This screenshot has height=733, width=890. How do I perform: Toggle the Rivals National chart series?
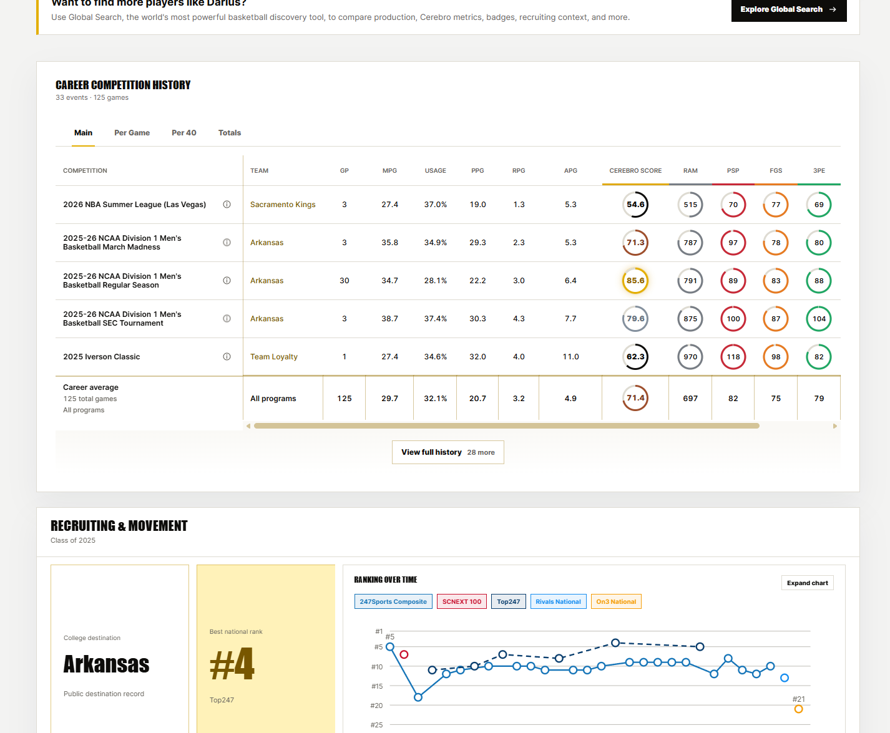tap(558, 601)
